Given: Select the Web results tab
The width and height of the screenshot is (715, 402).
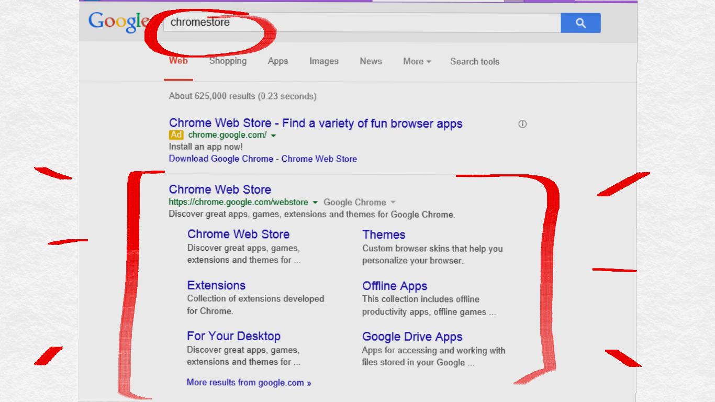Looking at the screenshot, I should (x=178, y=61).
